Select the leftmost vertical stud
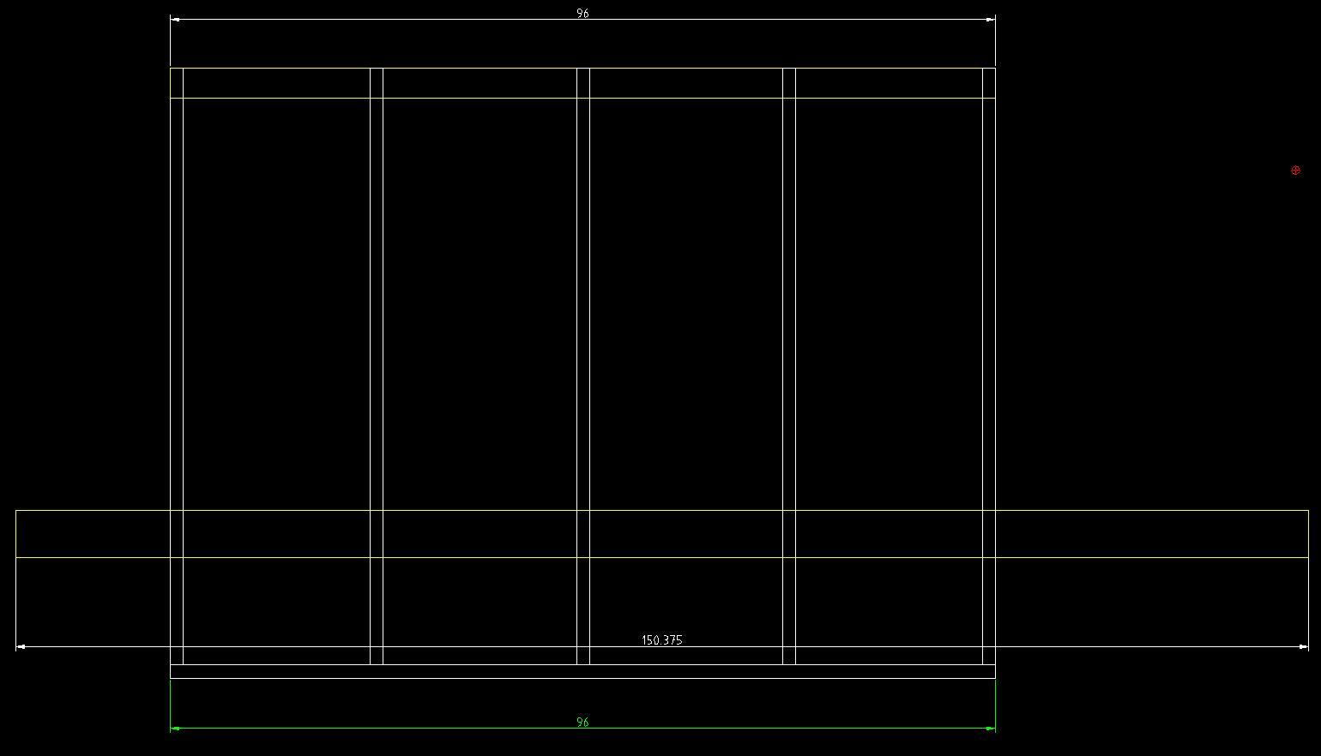 [177, 300]
